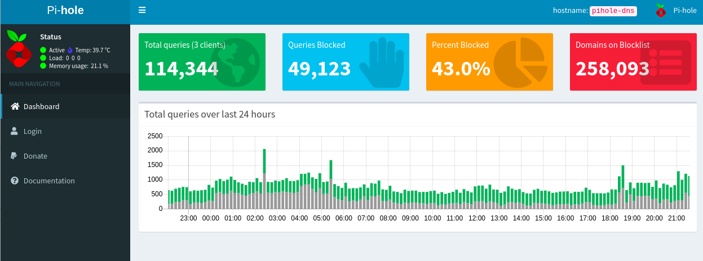Viewport: 703px width, 261px height.
Task: Click the pie chart icon in Percent Blocked card
Action: coord(521,62)
